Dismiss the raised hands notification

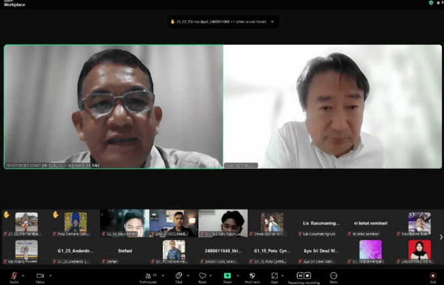pos(272,22)
